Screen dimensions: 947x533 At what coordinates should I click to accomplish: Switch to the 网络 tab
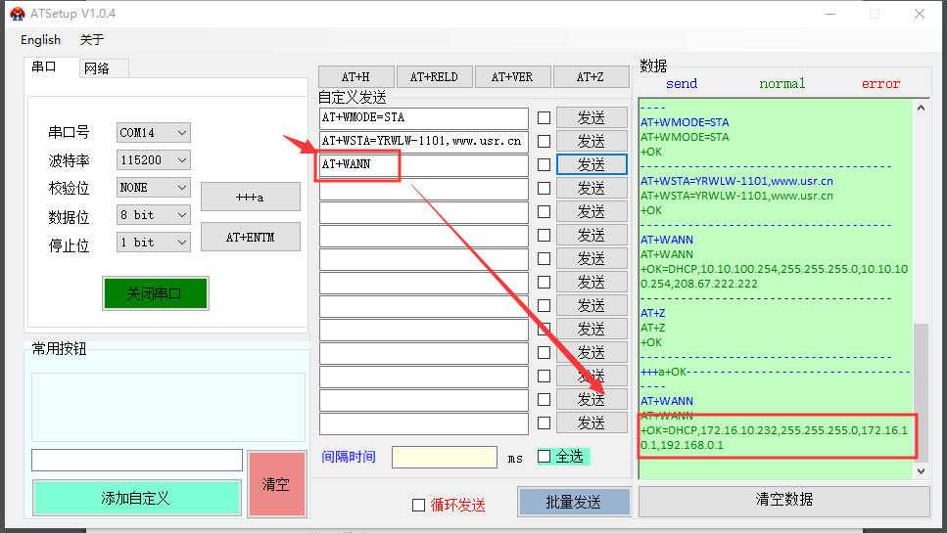click(97, 67)
